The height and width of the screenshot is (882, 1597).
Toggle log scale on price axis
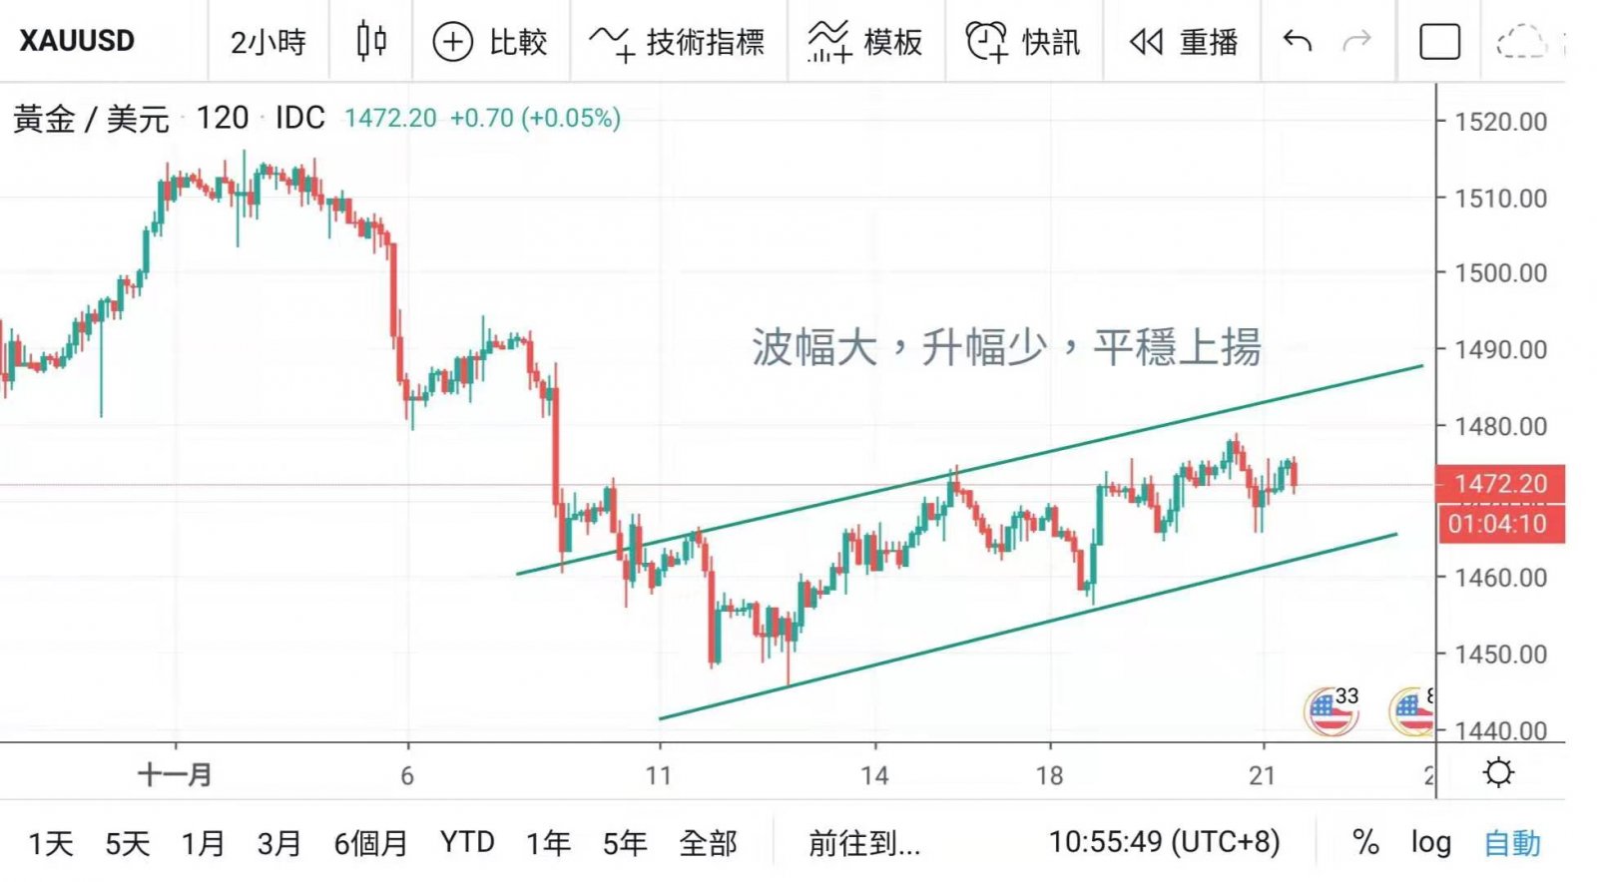pos(1430,843)
